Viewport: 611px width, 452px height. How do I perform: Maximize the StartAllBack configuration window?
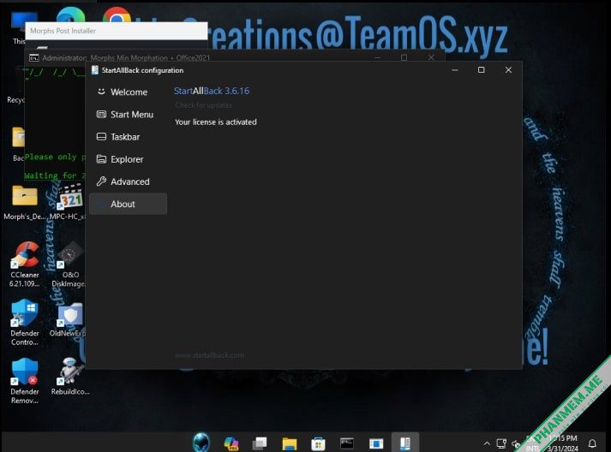482,70
